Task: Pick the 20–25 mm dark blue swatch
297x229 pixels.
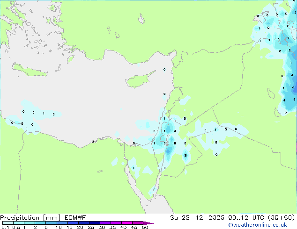Action: point(83,223)
